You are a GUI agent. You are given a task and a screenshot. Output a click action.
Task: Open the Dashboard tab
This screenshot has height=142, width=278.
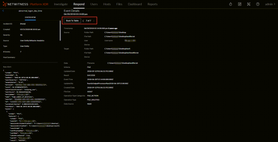[135, 4]
